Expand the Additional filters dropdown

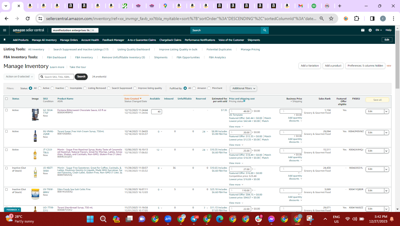click(x=244, y=88)
